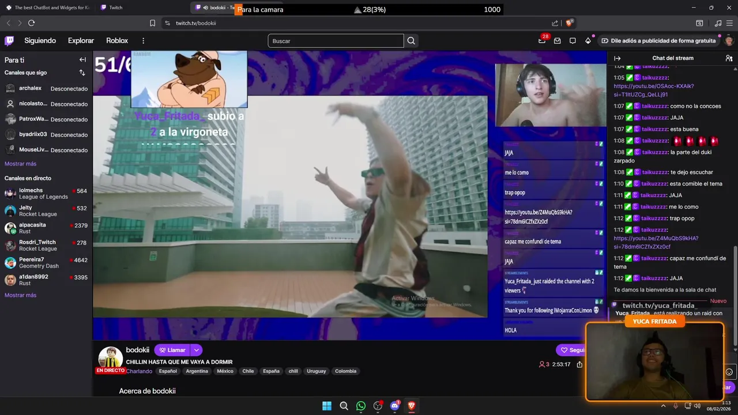738x415 pixels.
Task: Open the archalex followed channel
Action: point(46,89)
